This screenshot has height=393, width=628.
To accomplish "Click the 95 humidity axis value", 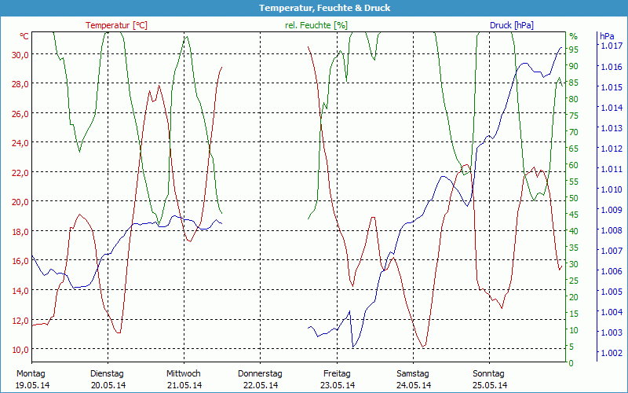I will pos(573,50).
